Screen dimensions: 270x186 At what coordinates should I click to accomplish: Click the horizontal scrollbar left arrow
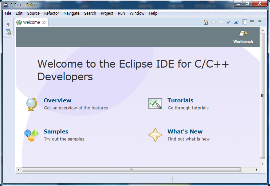[x=18, y=170]
